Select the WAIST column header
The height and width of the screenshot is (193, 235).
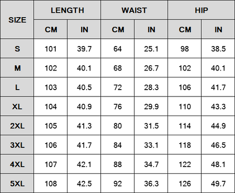click(x=134, y=10)
